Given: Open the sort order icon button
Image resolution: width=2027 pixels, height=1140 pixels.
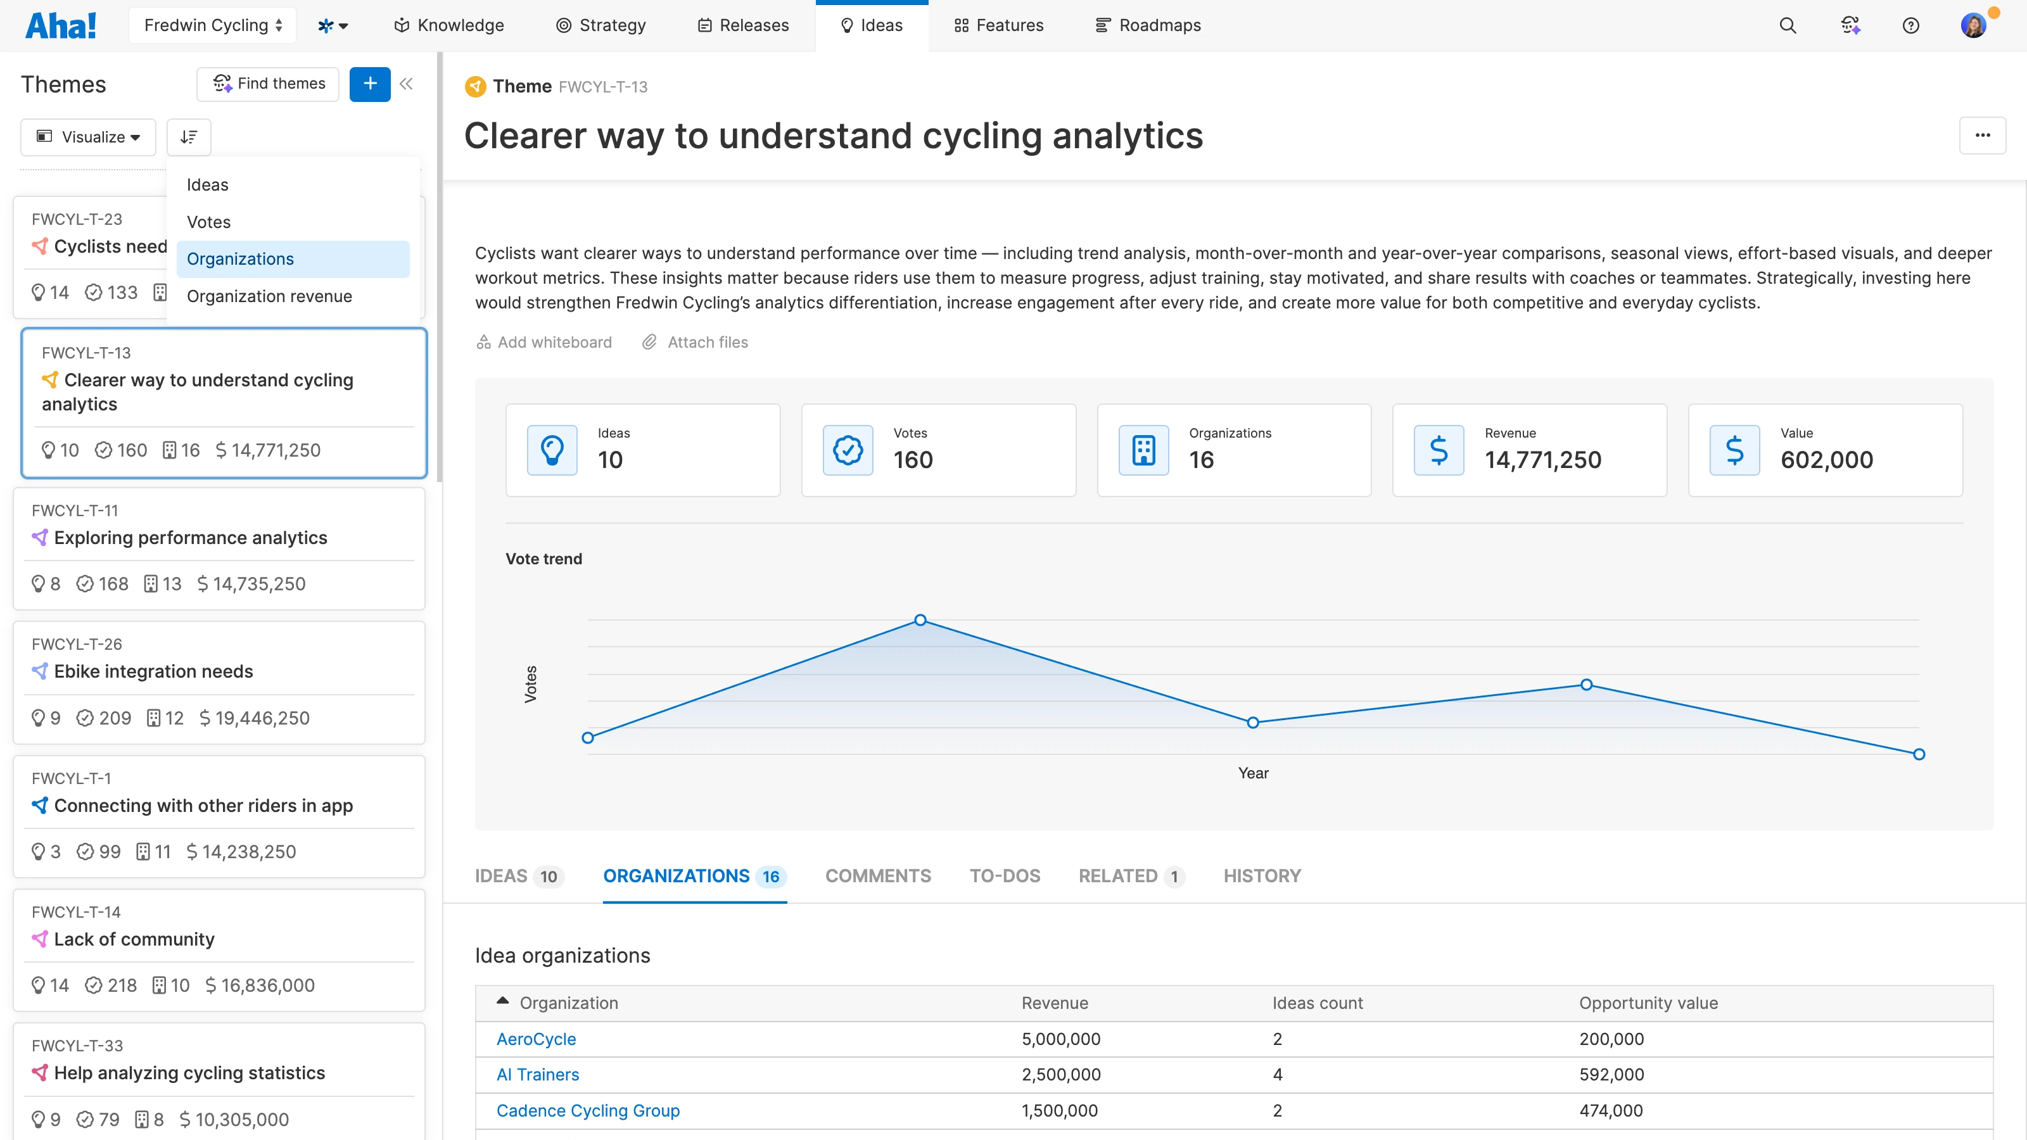Looking at the screenshot, I should (189, 137).
